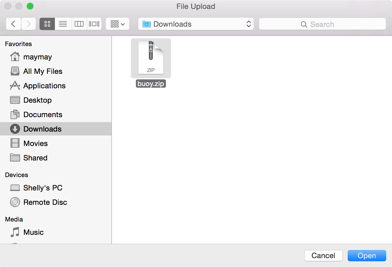Go back with the left arrow button
392x267 pixels.
coord(13,24)
